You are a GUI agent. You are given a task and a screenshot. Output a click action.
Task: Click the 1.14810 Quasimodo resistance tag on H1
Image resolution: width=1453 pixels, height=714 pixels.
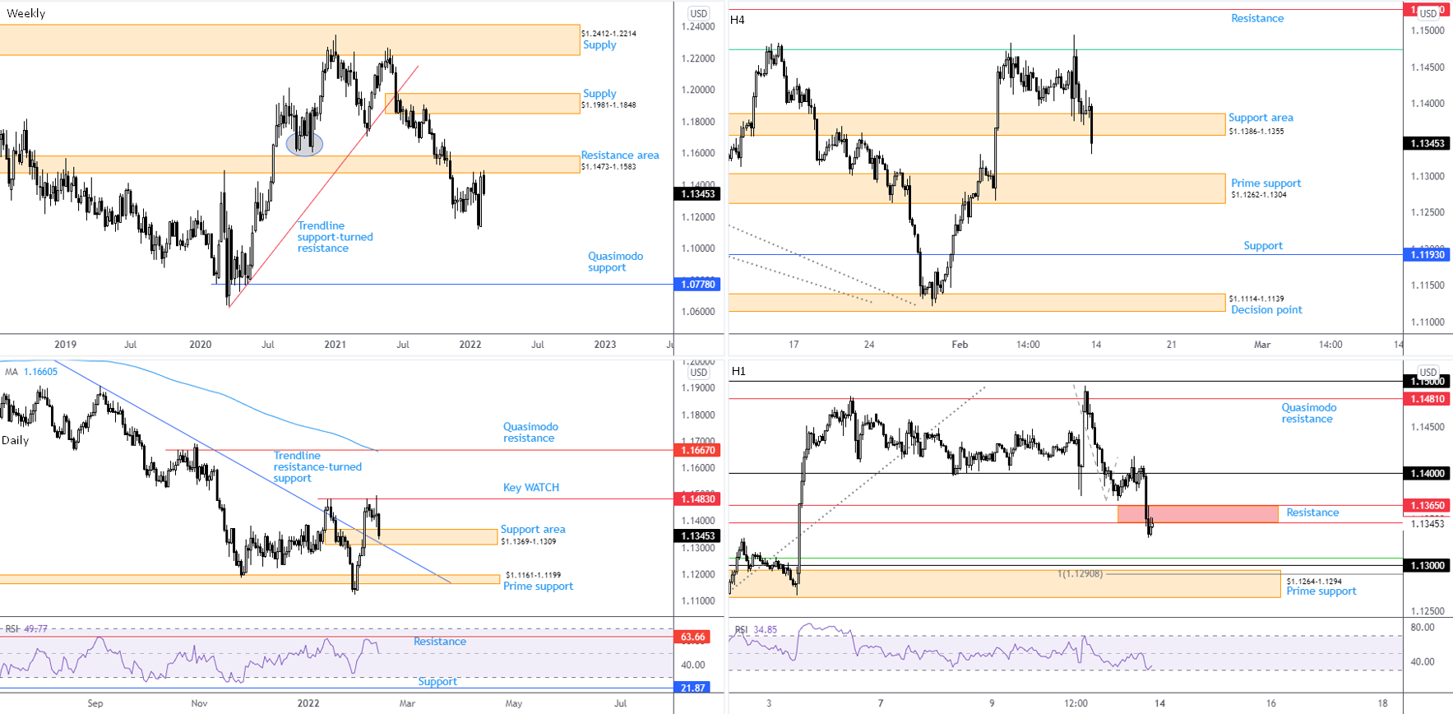pyautogui.click(x=1427, y=399)
